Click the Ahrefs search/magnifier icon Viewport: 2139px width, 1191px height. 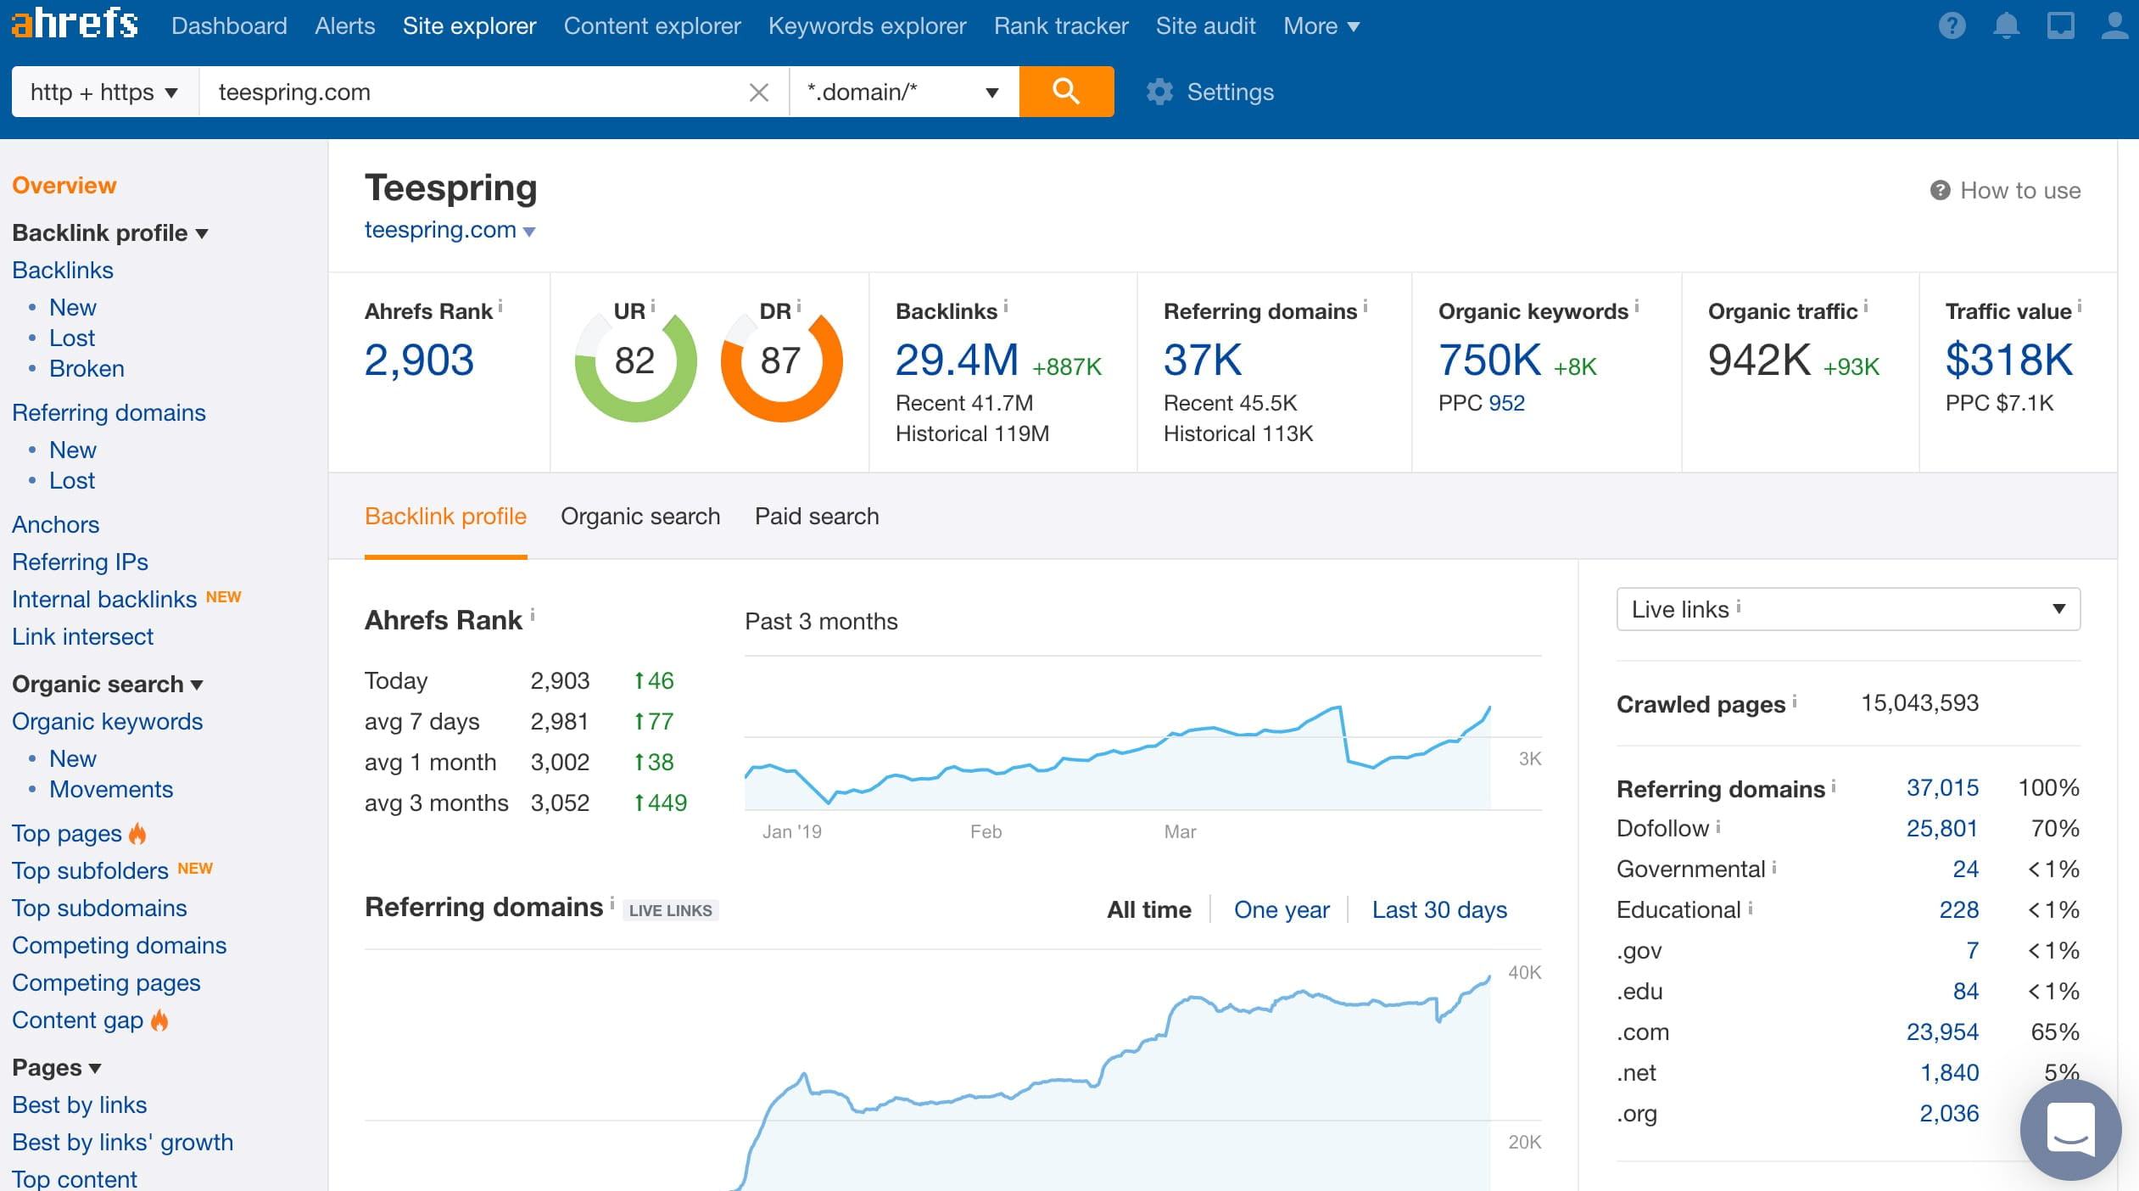click(1066, 91)
